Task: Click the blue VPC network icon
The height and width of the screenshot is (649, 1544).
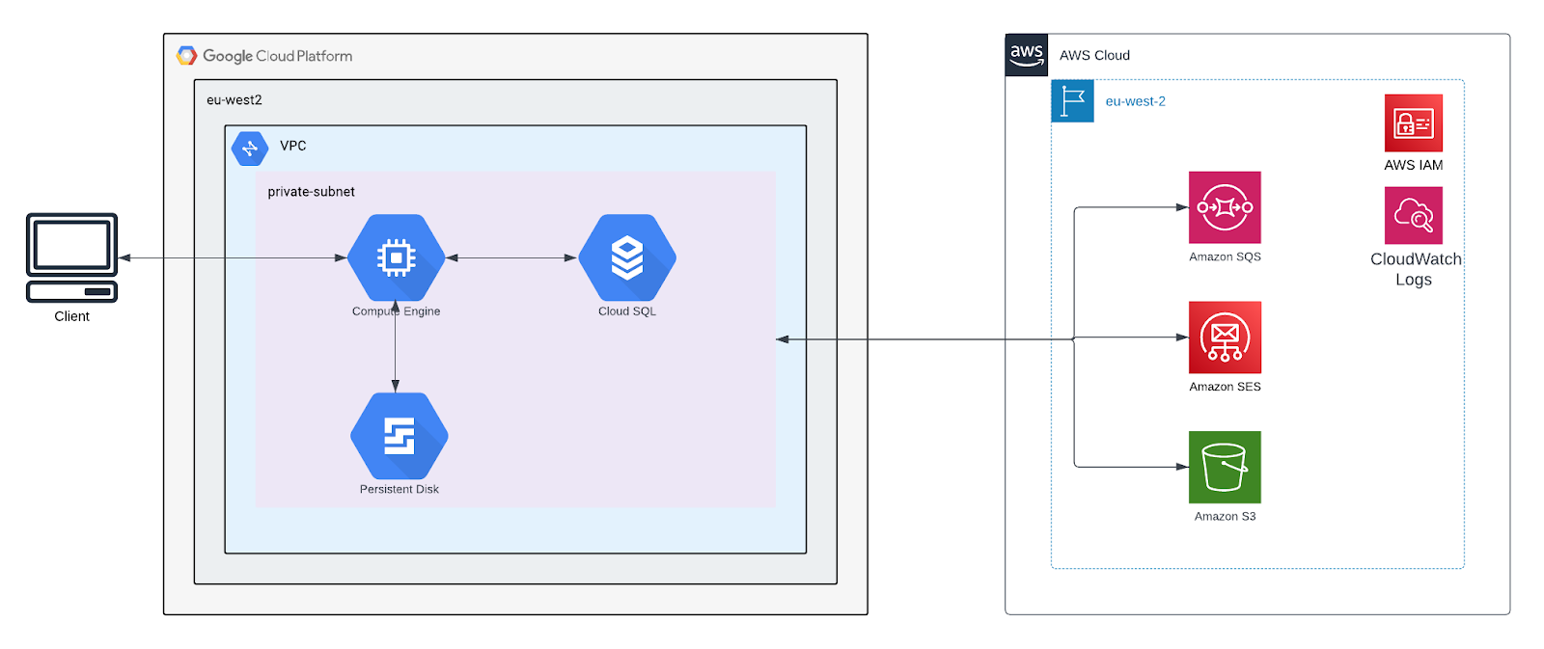Action: [250, 148]
